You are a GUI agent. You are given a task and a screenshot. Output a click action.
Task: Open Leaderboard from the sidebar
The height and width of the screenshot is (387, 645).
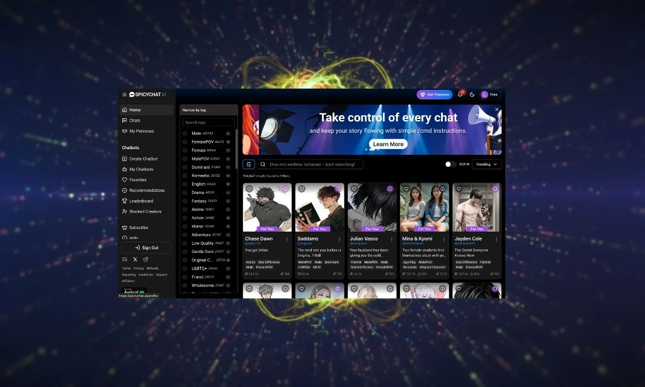click(x=141, y=201)
